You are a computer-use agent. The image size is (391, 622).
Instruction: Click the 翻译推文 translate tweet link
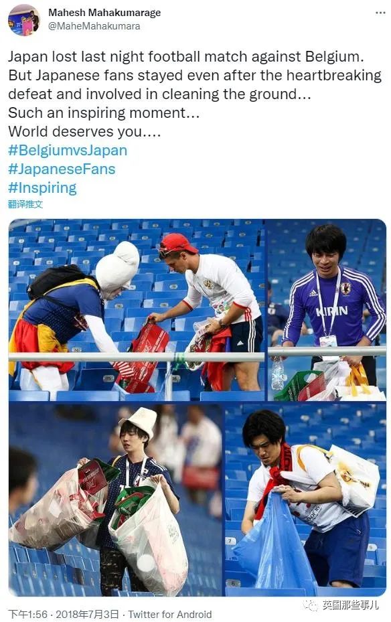[x=25, y=204]
